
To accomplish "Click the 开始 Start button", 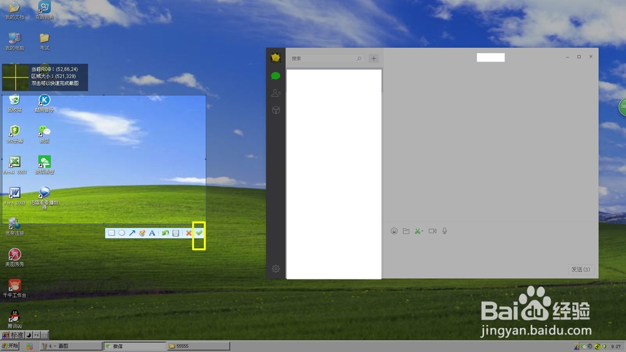I will pos(11,346).
